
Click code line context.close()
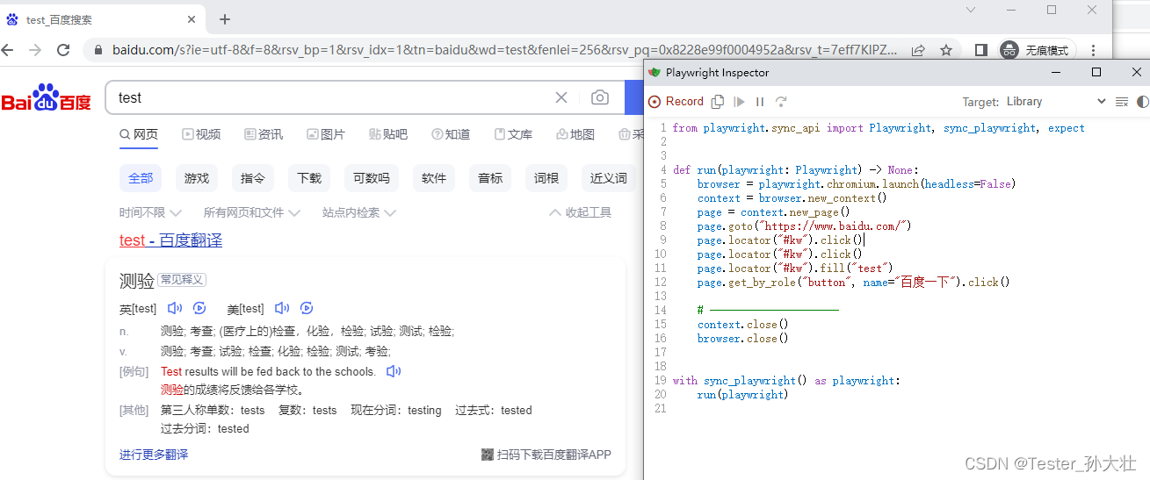[743, 325]
